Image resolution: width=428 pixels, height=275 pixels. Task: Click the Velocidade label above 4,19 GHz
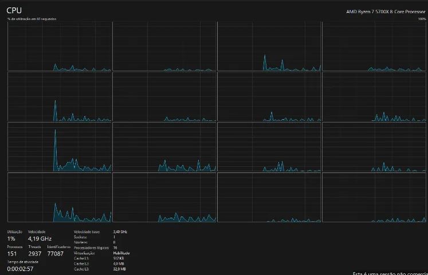pyautogui.click(x=37, y=231)
